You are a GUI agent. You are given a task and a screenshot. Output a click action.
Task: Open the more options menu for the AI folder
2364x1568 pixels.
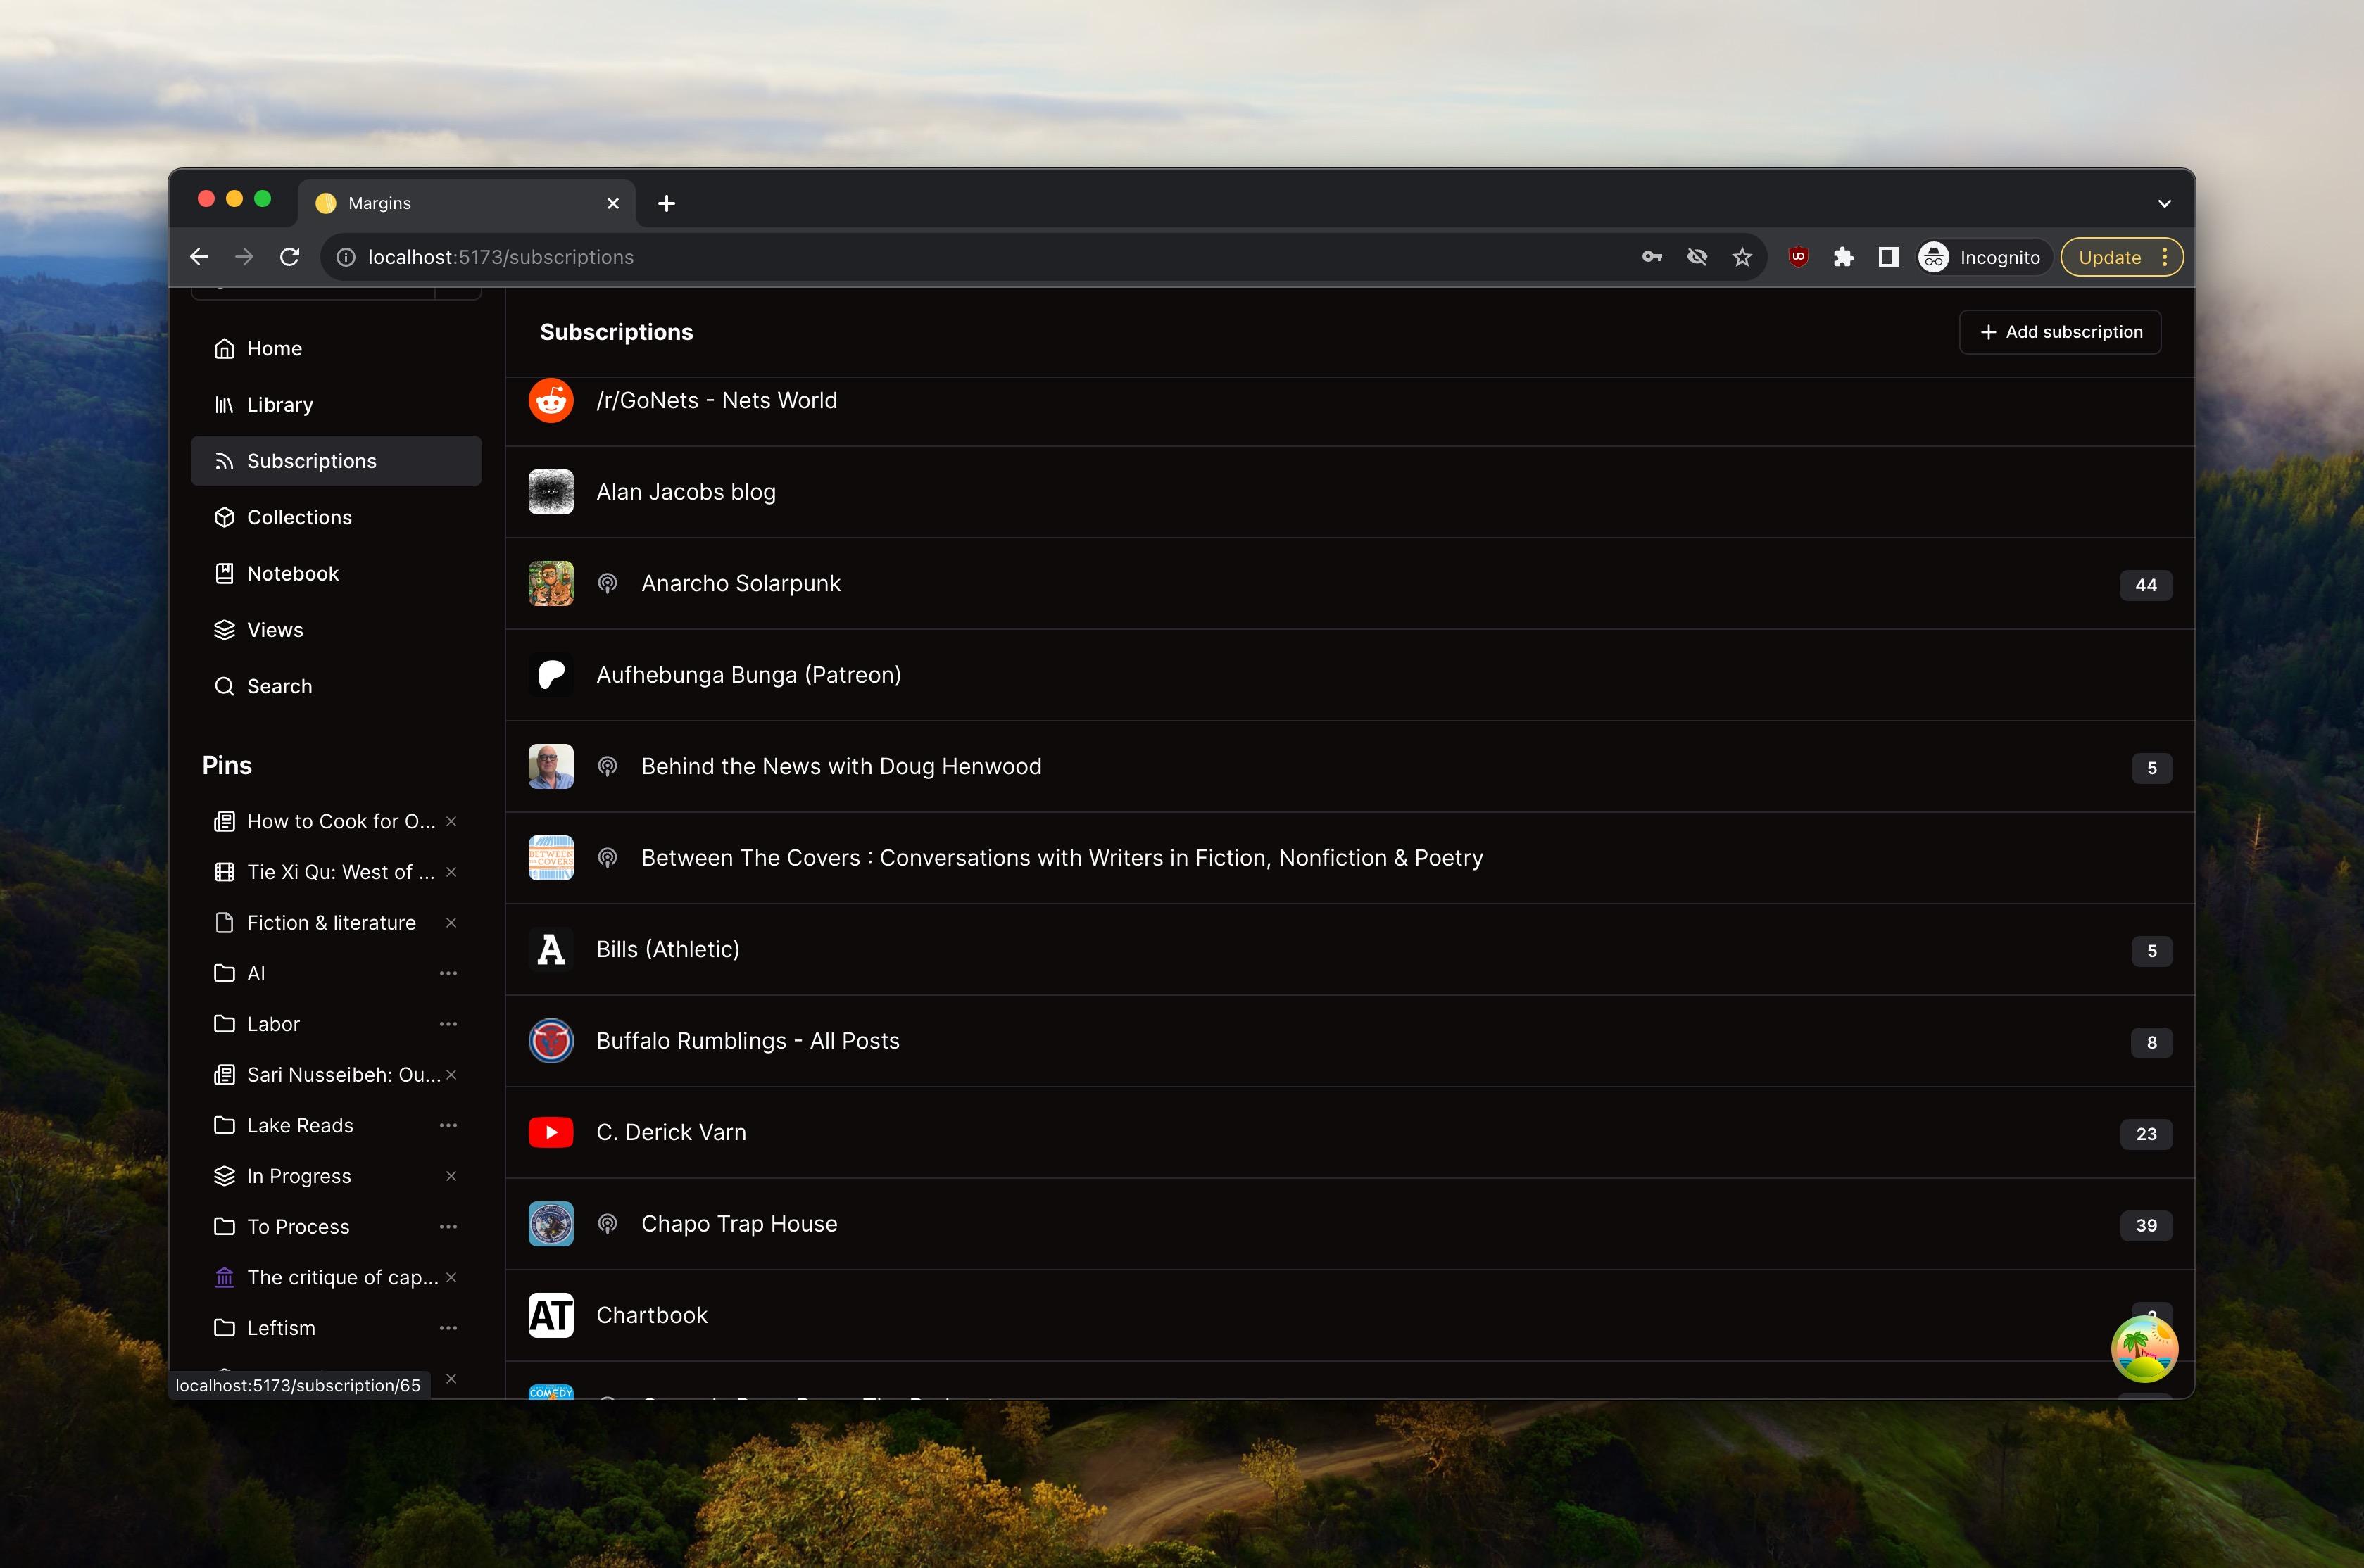[x=448, y=973]
